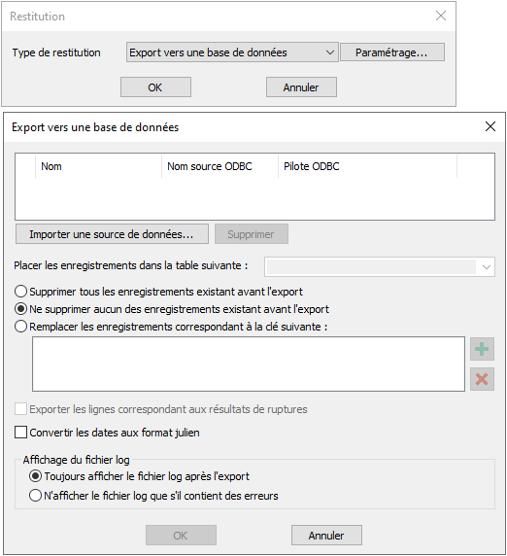The image size is (507, 556).
Task: Sort by the Nom source ODBC column header
Action: click(220, 166)
